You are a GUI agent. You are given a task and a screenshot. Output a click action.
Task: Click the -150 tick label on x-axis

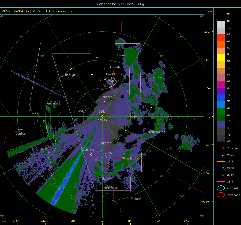tap(16, 221)
